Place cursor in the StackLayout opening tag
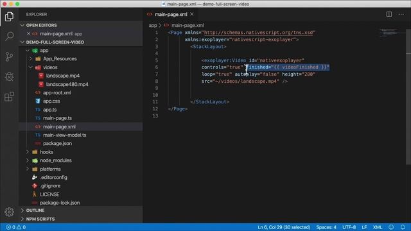Screen dimensions: 411x231 tap(208, 47)
